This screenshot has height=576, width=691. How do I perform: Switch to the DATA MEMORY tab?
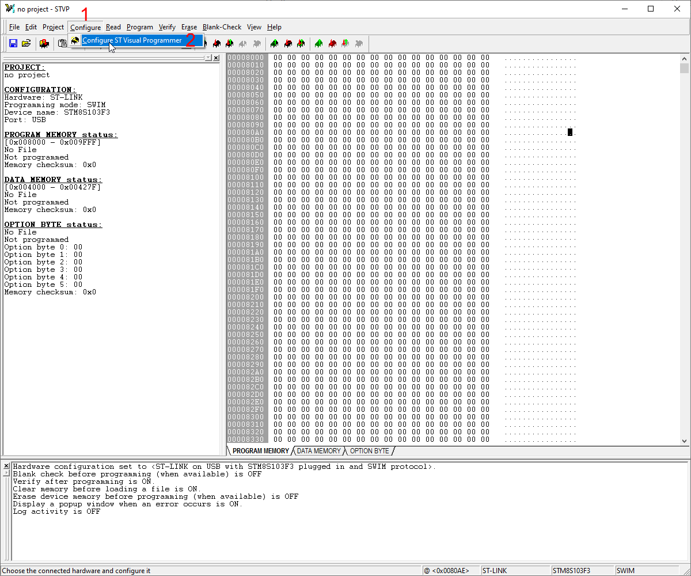[x=319, y=451]
